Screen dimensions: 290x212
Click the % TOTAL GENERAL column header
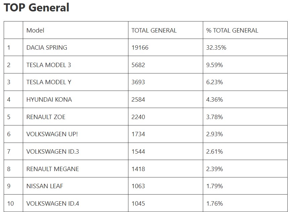tap(232, 30)
